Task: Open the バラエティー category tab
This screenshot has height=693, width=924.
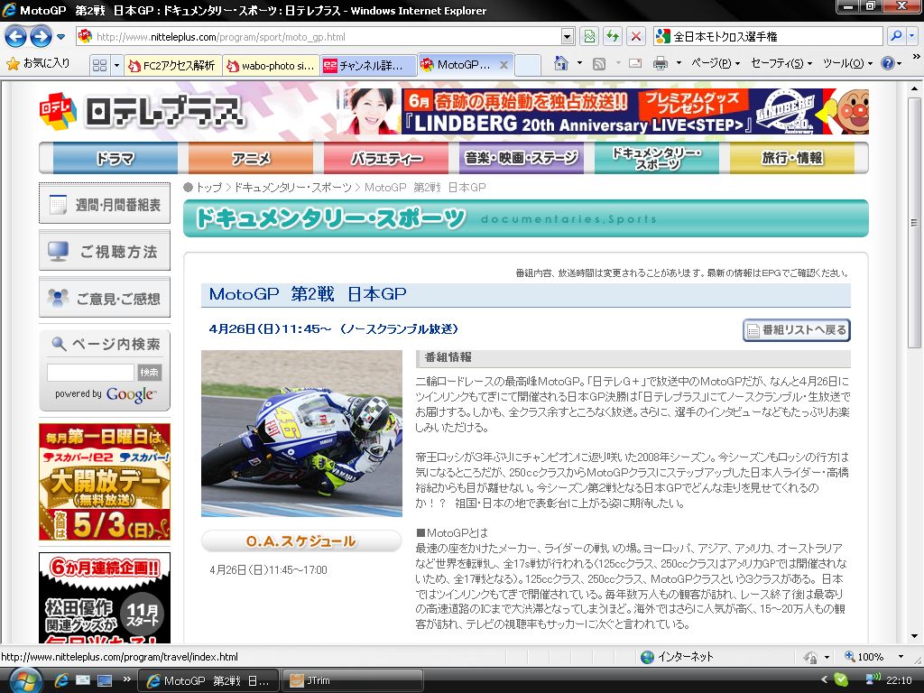Action: 386,158
